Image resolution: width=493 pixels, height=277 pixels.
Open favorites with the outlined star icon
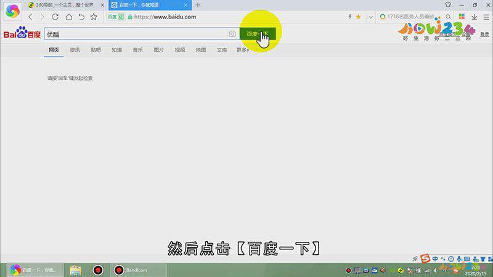94,17
